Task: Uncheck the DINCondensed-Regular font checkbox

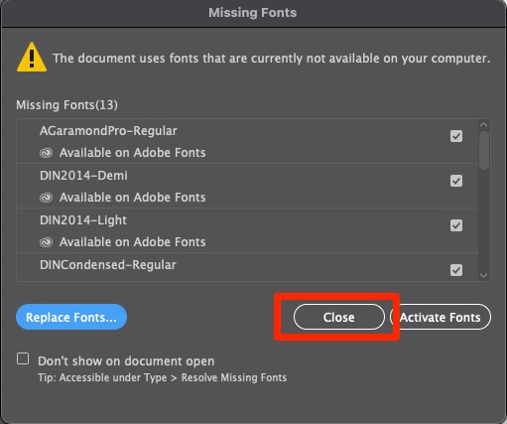Action: 456,270
